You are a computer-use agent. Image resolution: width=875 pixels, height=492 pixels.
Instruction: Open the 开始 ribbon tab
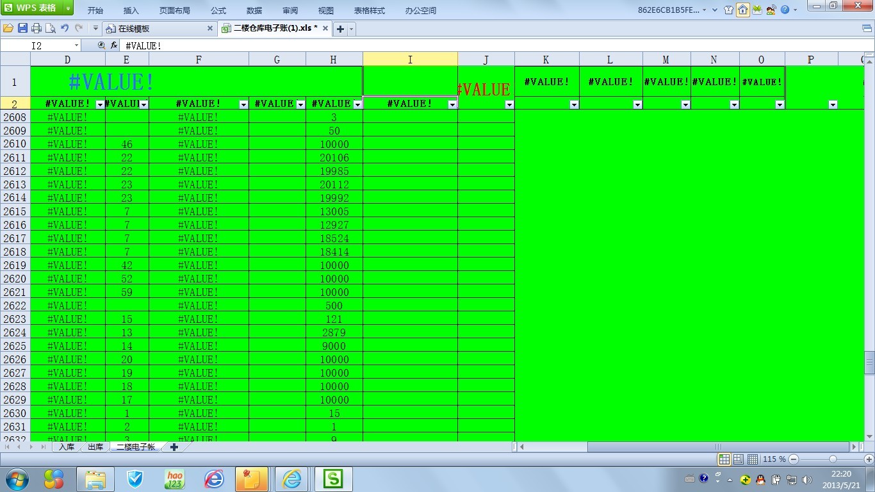[x=95, y=11]
